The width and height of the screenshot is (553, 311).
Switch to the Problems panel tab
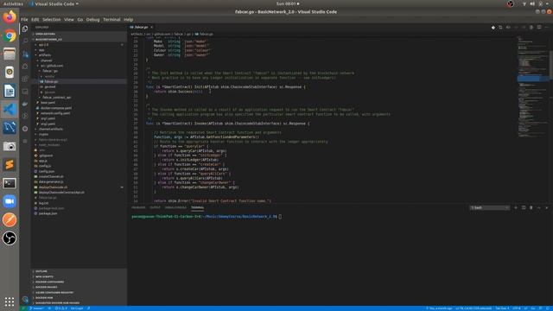138,207
